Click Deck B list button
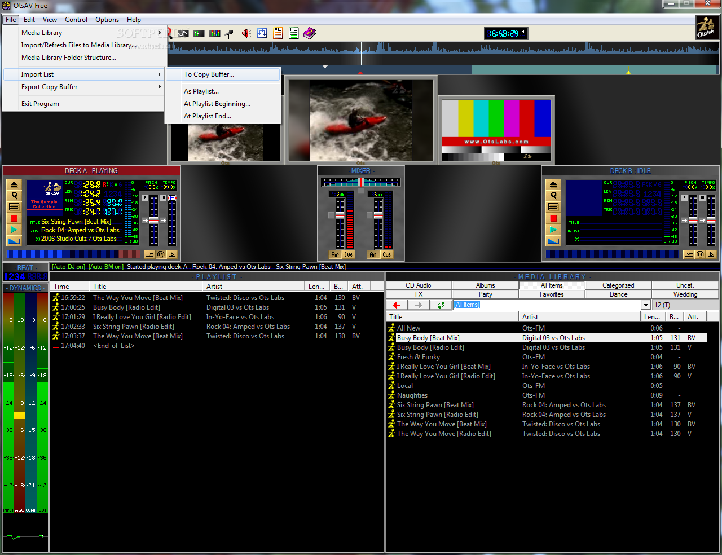Viewport: 722px width, 555px height. 553,207
